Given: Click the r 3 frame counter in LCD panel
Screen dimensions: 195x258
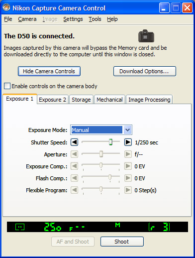Looking at the screenshot, I should tap(159, 227).
